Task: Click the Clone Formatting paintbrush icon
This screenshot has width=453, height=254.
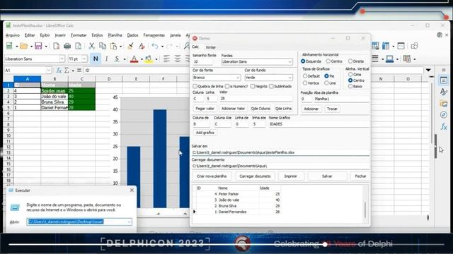Action: tap(130, 46)
